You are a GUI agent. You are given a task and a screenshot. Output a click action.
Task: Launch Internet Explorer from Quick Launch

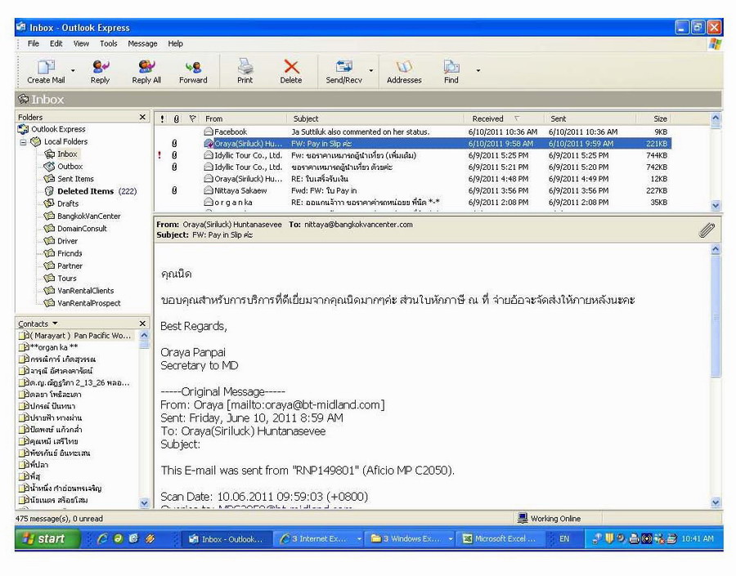tap(102, 539)
